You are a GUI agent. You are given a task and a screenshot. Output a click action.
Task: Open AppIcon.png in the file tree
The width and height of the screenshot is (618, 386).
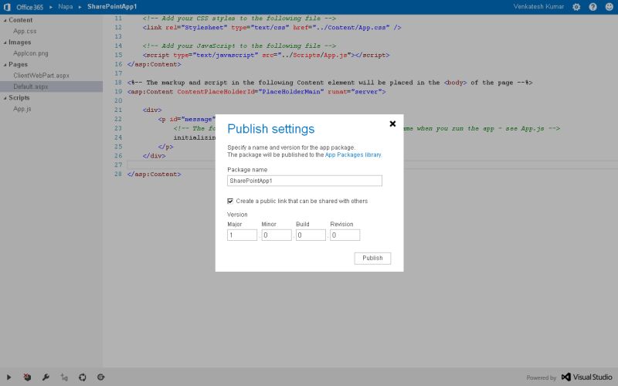[x=31, y=53]
